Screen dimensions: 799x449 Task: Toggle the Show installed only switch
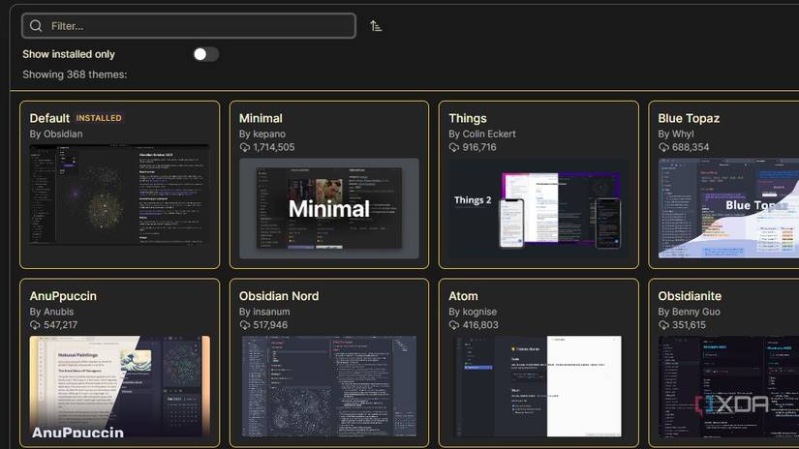pos(206,54)
